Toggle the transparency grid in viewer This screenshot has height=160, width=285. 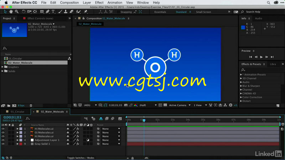[165, 105]
